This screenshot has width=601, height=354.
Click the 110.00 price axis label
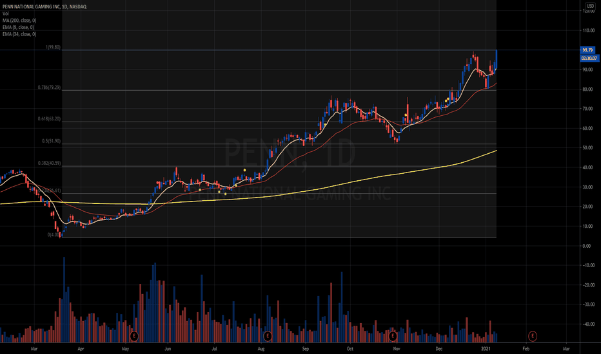click(588, 31)
